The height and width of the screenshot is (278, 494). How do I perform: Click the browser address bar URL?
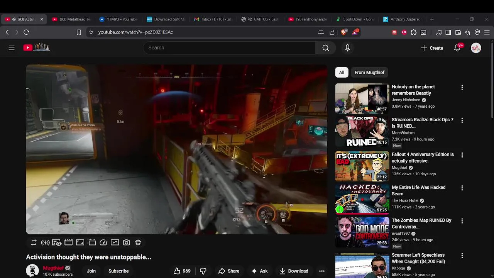pyautogui.click(x=135, y=32)
